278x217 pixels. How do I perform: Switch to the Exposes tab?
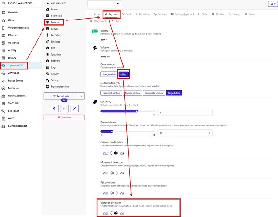coord(111,14)
